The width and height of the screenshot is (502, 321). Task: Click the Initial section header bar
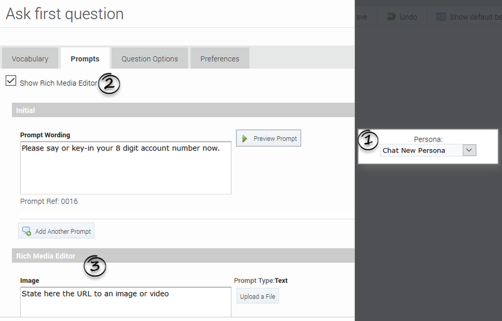tap(182, 110)
